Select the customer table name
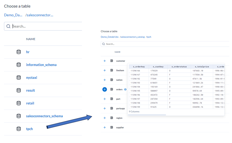This screenshot has width=232, height=143. (121, 61)
